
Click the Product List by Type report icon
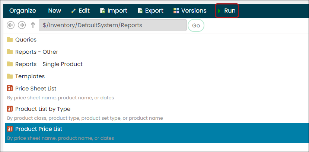click(10, 109)
